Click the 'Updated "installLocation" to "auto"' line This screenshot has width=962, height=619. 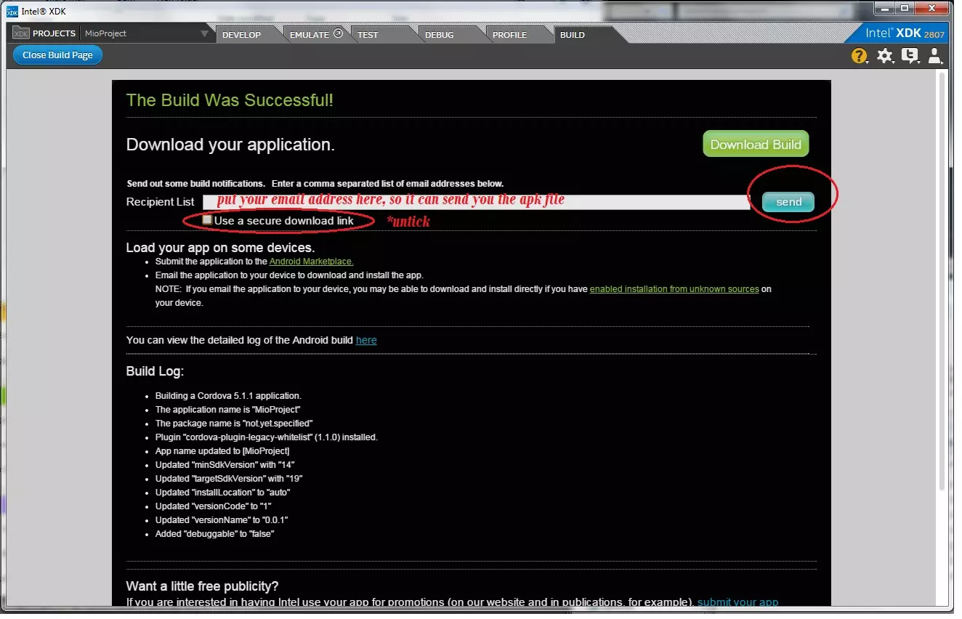(223, 493)
